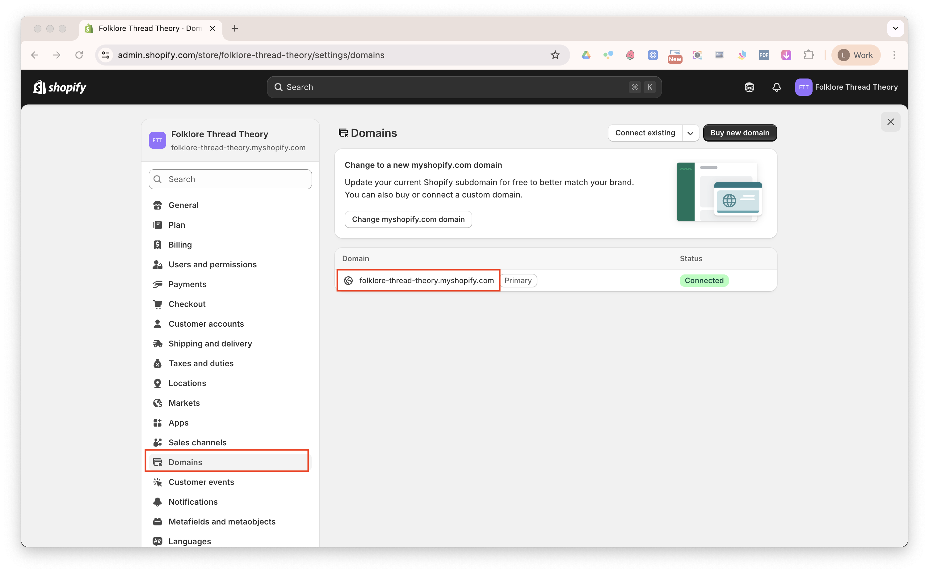Click the site information icon in the address bar

tap(106, 55)
